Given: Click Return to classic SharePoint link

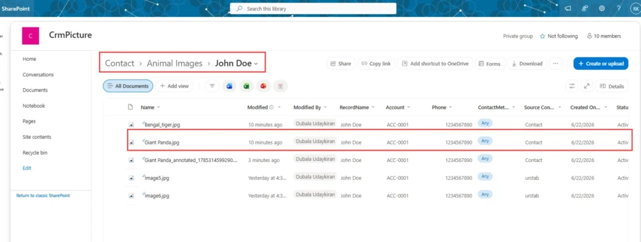Looking at the screenshot, I should click(x=43, y=196).
